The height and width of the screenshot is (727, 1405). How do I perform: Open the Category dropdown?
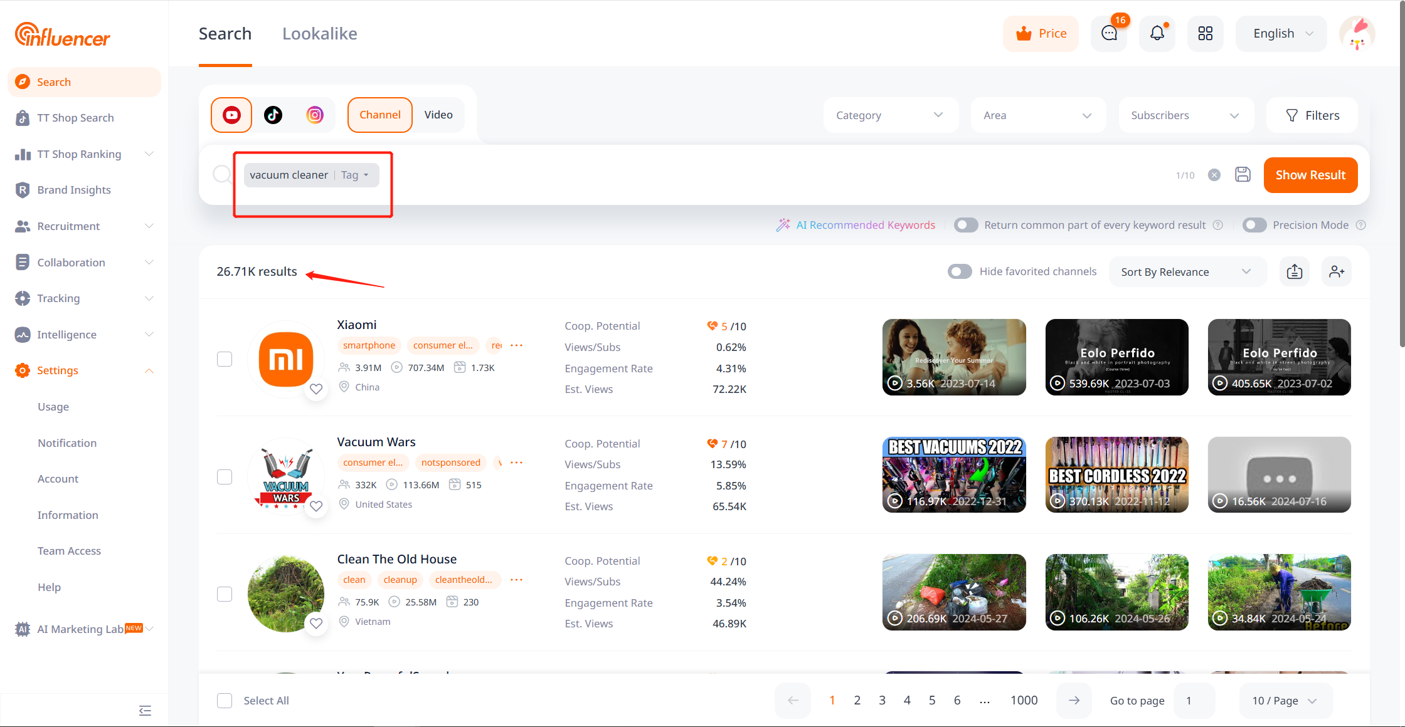pos(889,115)
